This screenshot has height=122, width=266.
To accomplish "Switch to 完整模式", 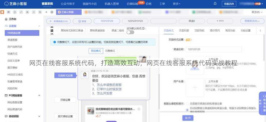I will [x=110, y=51].
